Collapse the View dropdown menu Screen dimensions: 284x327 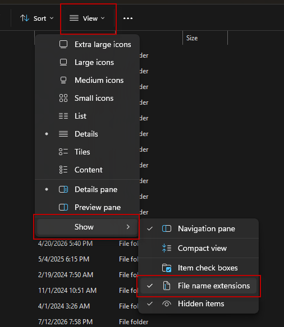(x=87, y=18)
